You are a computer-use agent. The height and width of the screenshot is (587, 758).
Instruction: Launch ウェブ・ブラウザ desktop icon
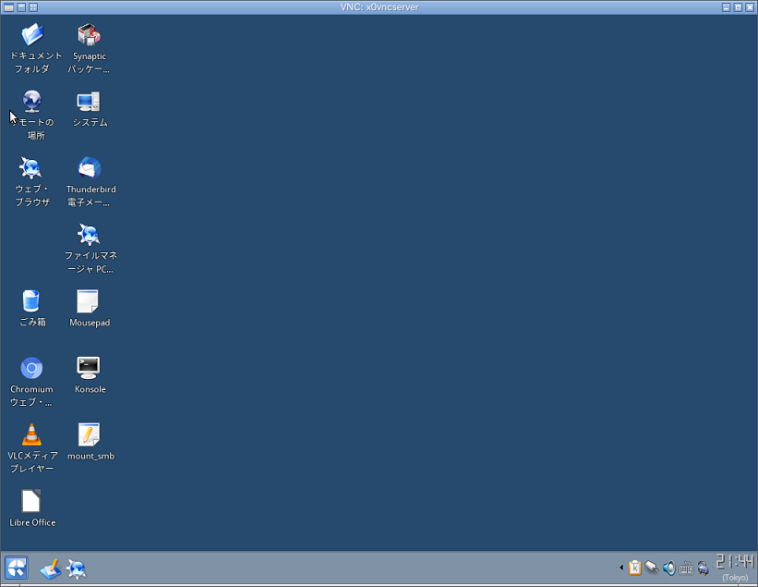coord(31,168)
